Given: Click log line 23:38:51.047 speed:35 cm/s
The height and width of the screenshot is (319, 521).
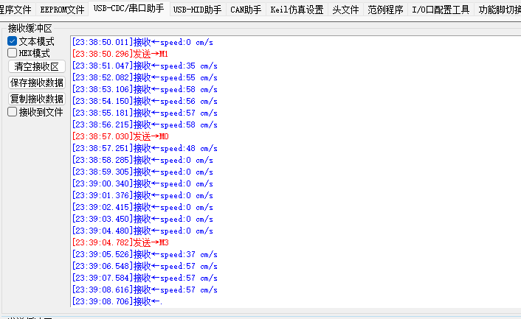Looking at the screenshot, I should click(145, 66).
